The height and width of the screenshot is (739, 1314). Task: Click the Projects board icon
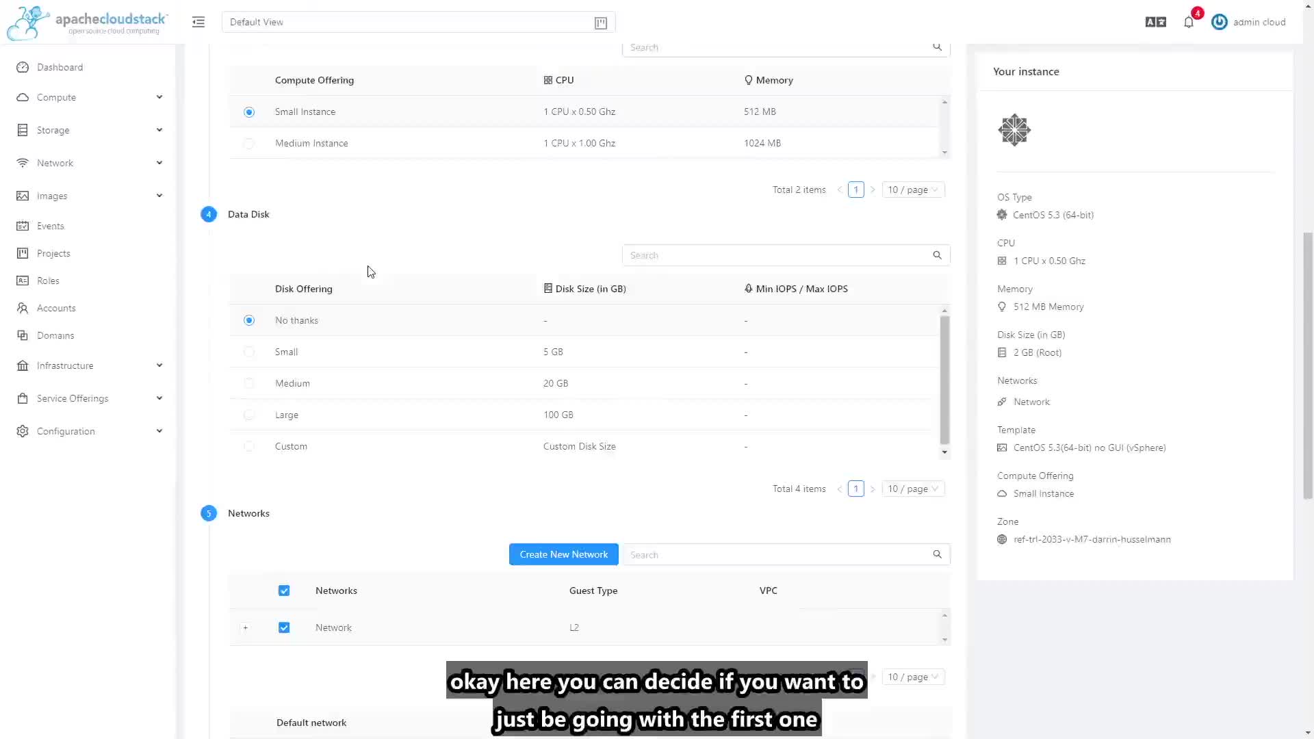23,253
